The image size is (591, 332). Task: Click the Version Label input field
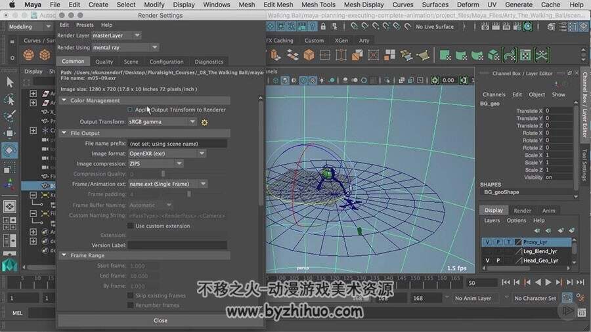177,245
